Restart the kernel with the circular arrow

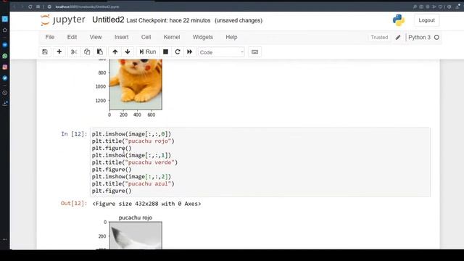pos(178,52)
